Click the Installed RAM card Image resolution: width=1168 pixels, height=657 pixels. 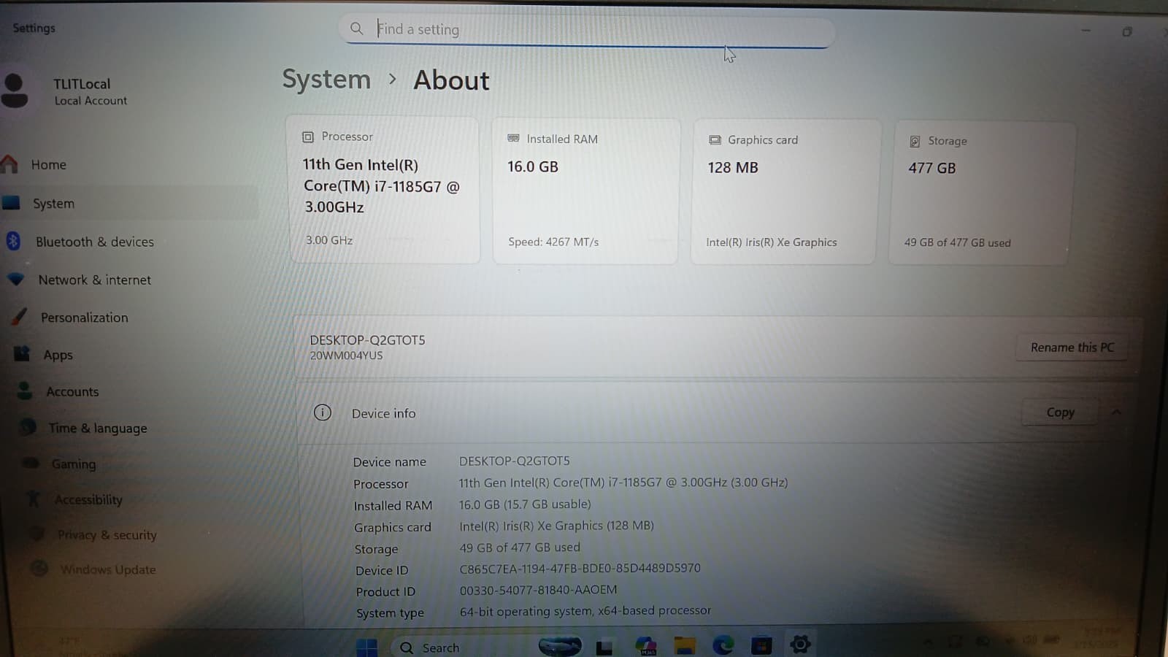(x=585, y=191)
